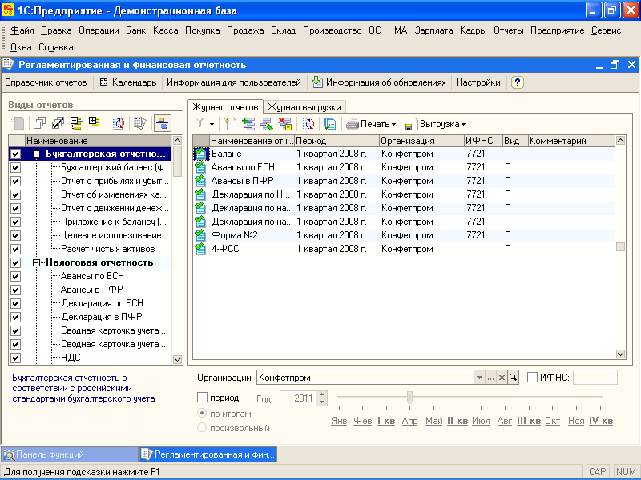Click the Год input field showing 2011
Viewport: 641px width, 480px height.
tap(298, 398)
